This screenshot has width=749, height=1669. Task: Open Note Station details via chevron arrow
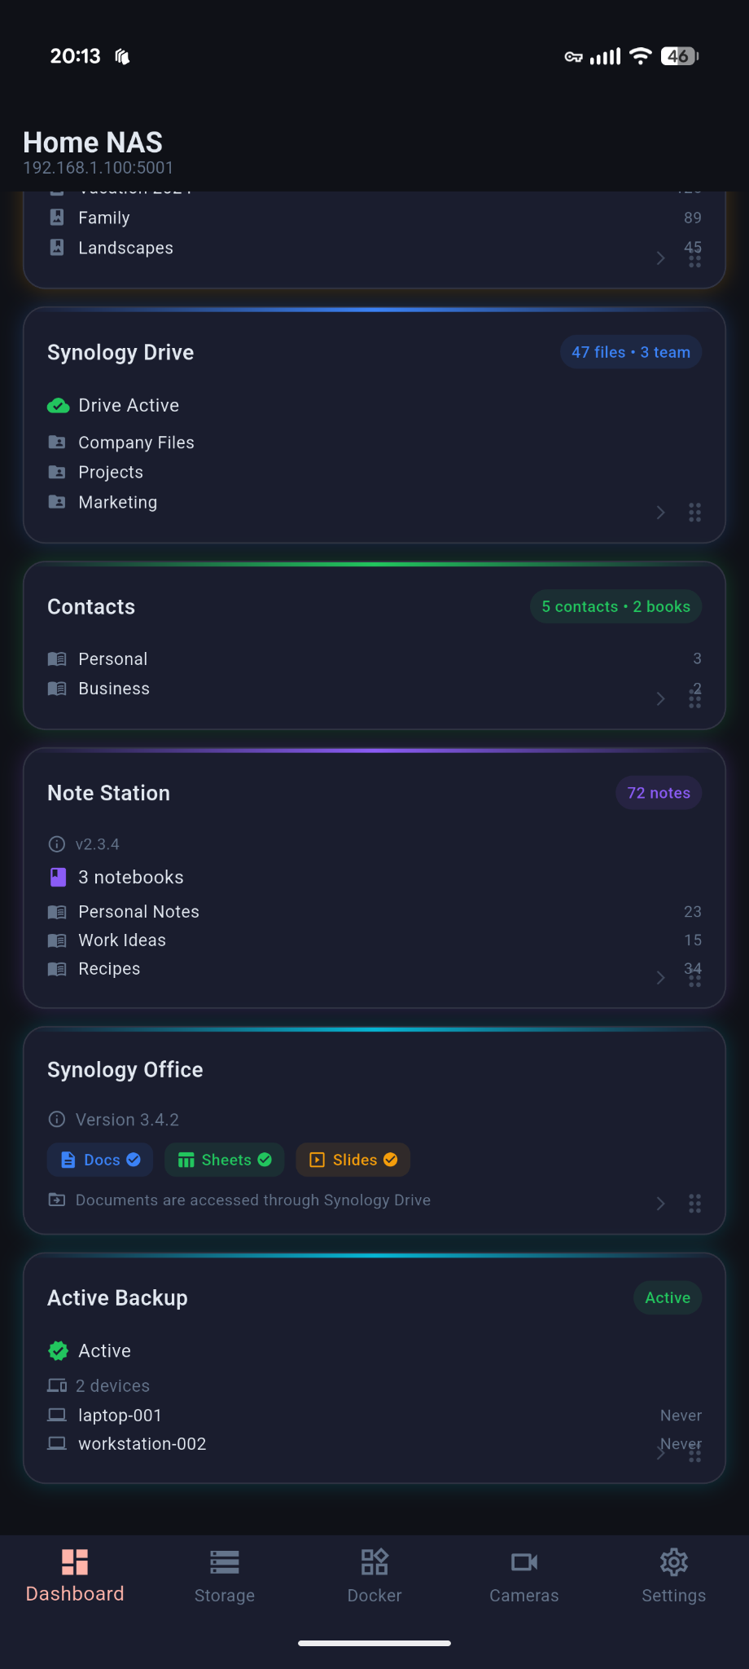pos(660,978)
